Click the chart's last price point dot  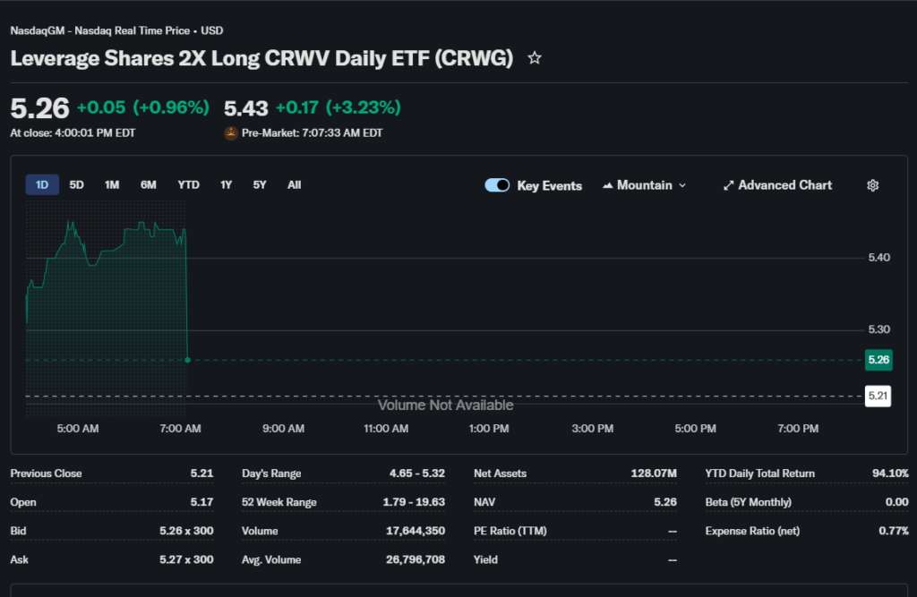click(187, 360)
